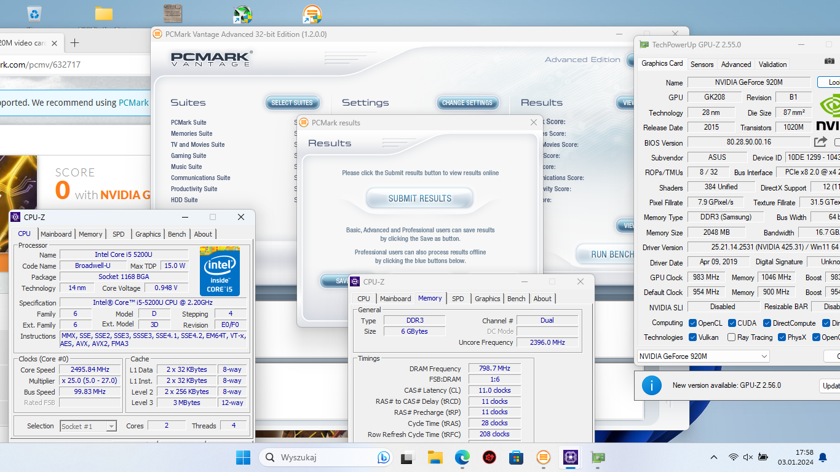
Task: Switch to PCMark Vantage taskbar icon
Action: [x=543, y=457]
